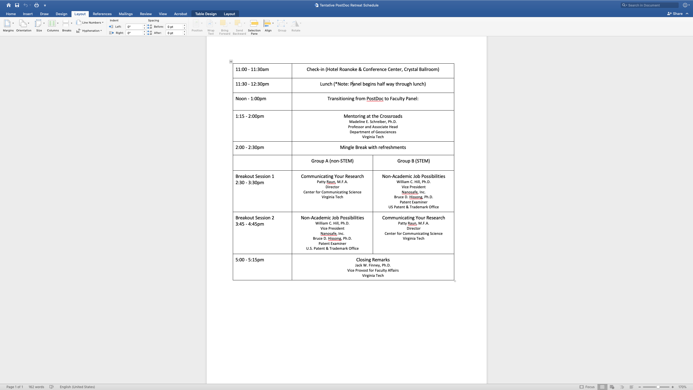
Task: Open the Design ribbon tab
Action: tap(61, 14)
